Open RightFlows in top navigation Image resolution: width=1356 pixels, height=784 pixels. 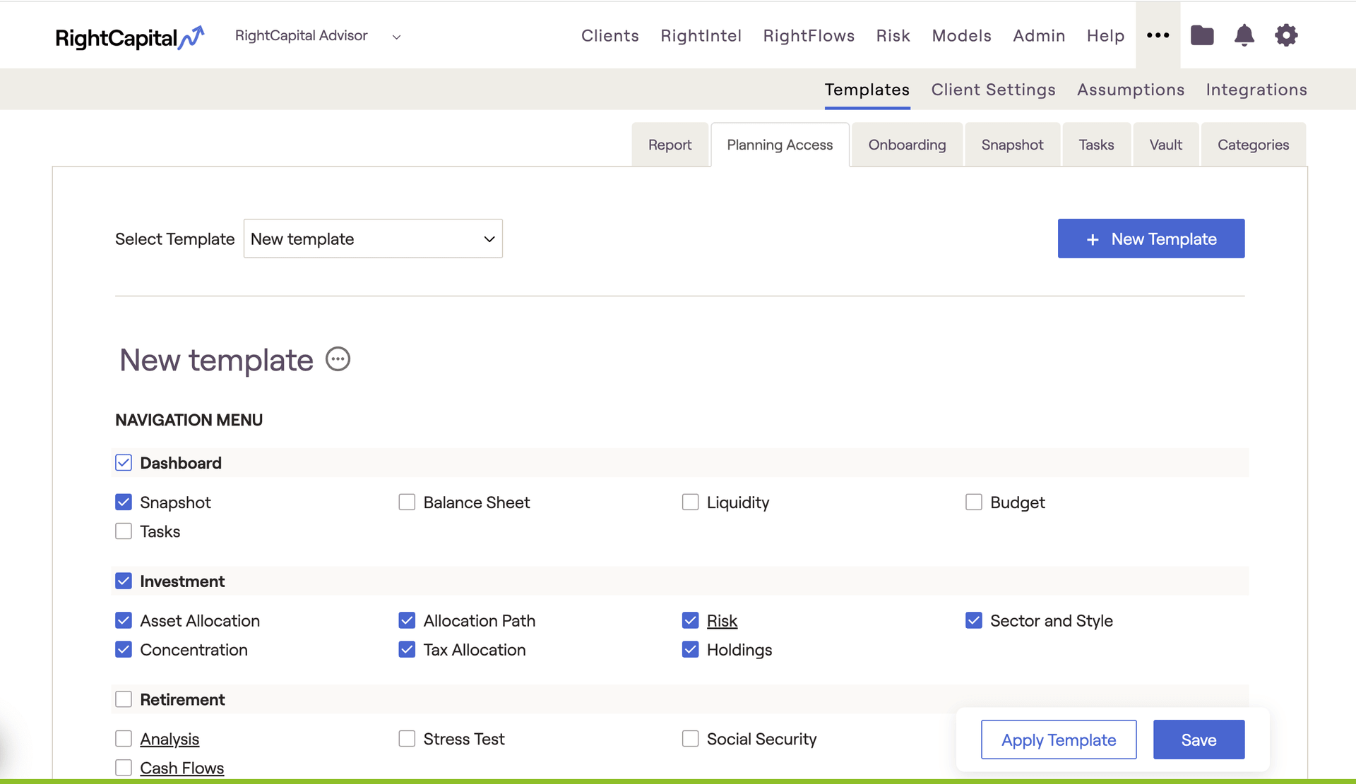pyautogui.click(x=809, y=35)
